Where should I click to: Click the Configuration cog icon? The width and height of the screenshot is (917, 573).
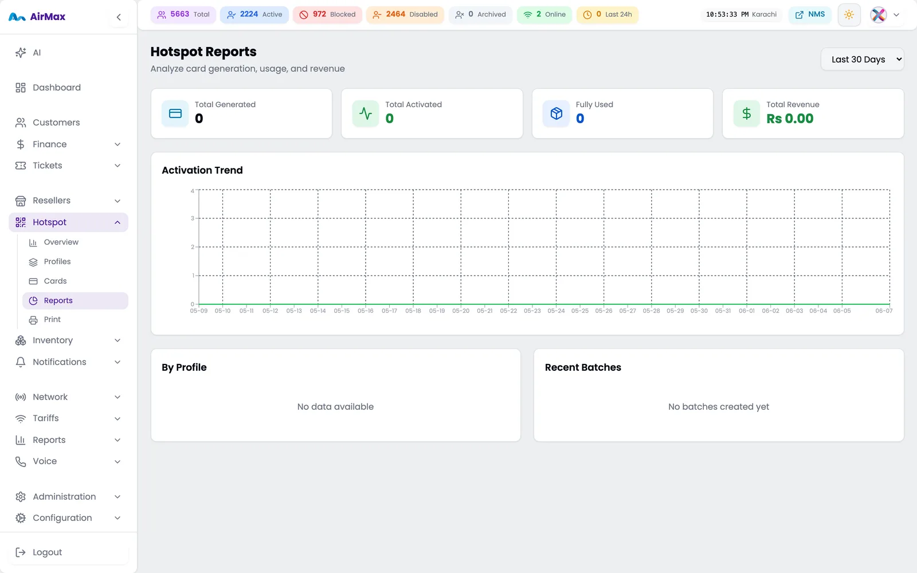[x=21, y=518]
